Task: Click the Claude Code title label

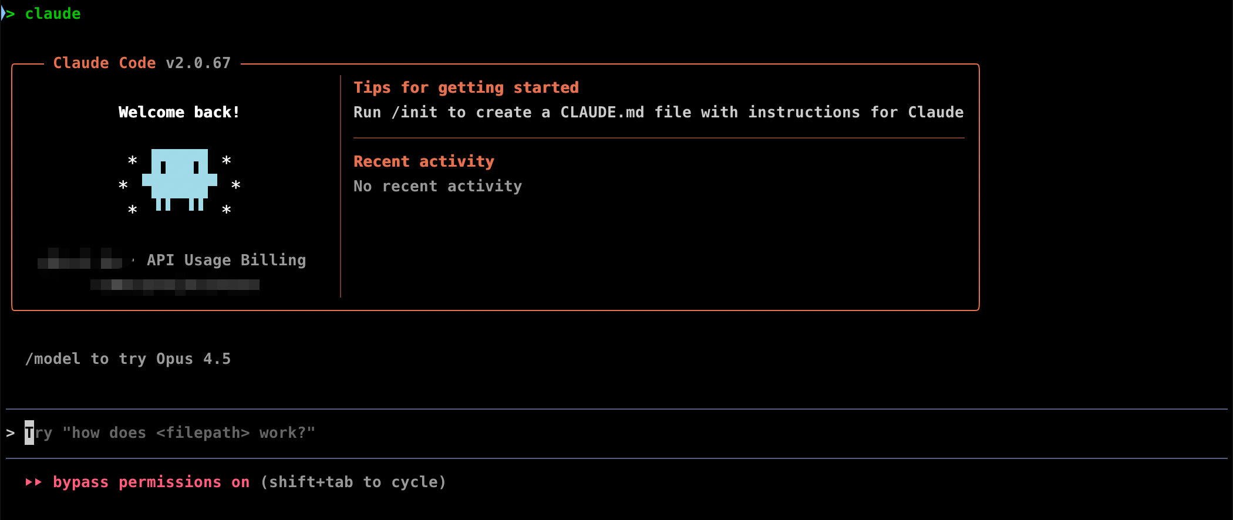Action: (x=105, y=63)
